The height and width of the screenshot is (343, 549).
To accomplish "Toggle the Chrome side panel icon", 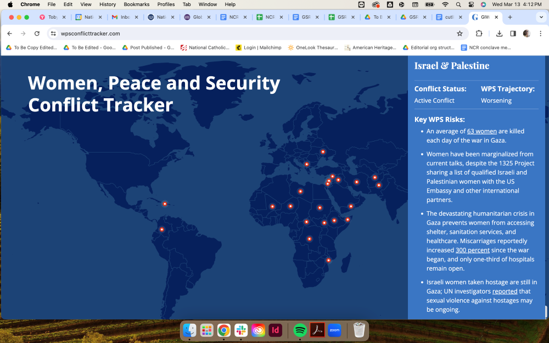I will click(x=513, y=33).
